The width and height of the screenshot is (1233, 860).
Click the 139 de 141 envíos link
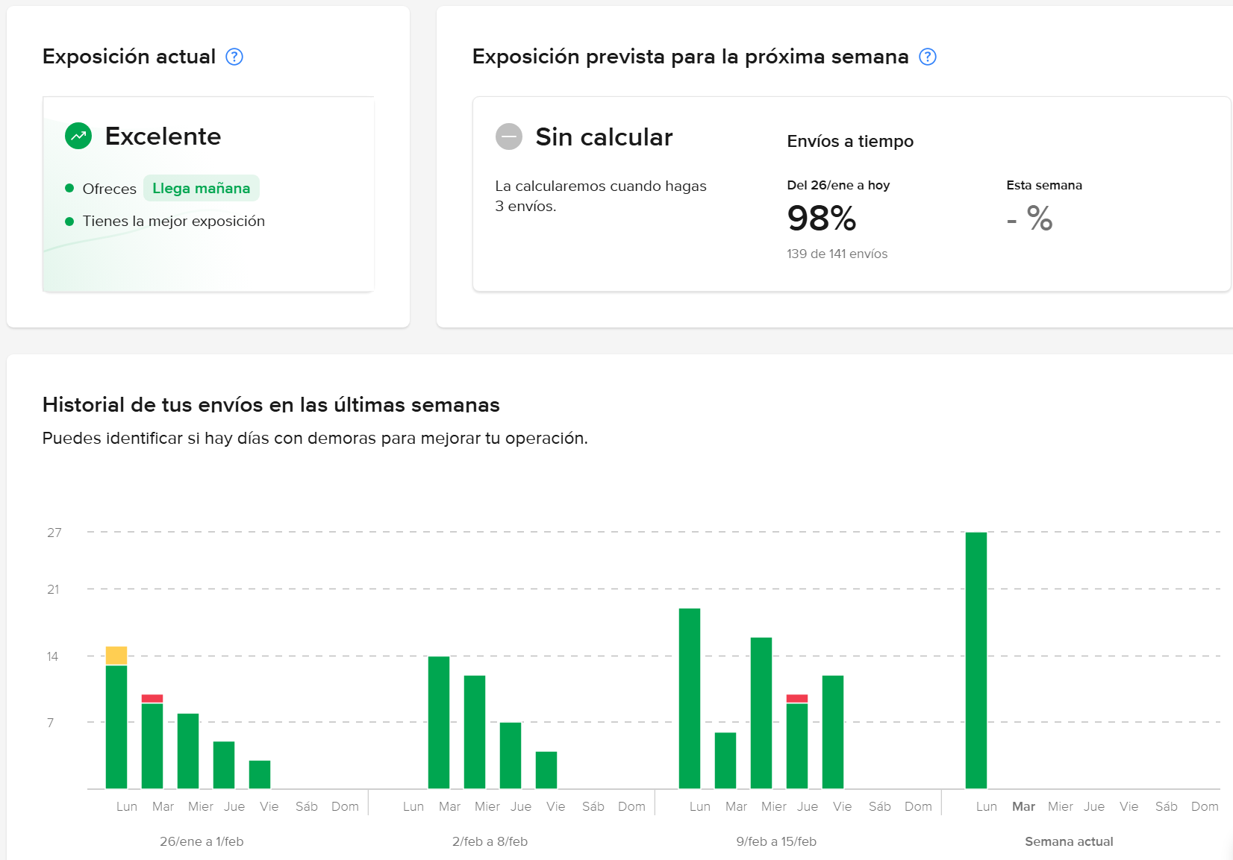tap(837, 254)
